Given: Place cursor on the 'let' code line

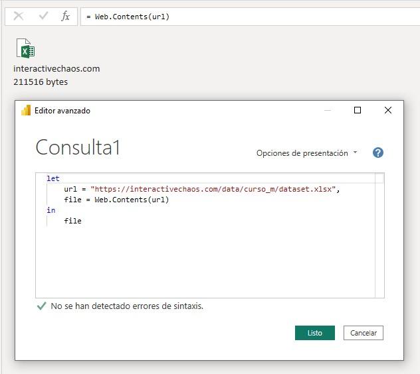Looking at the screenshot, I should (53, 178).
